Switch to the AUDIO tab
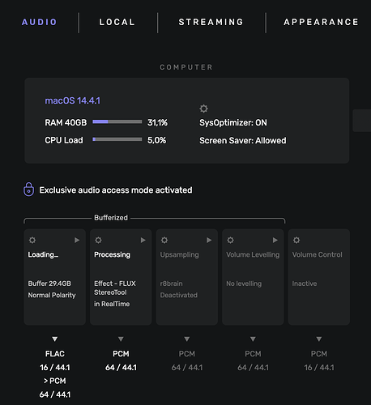The height and width of the screenshot is (405, 371). 40,22
